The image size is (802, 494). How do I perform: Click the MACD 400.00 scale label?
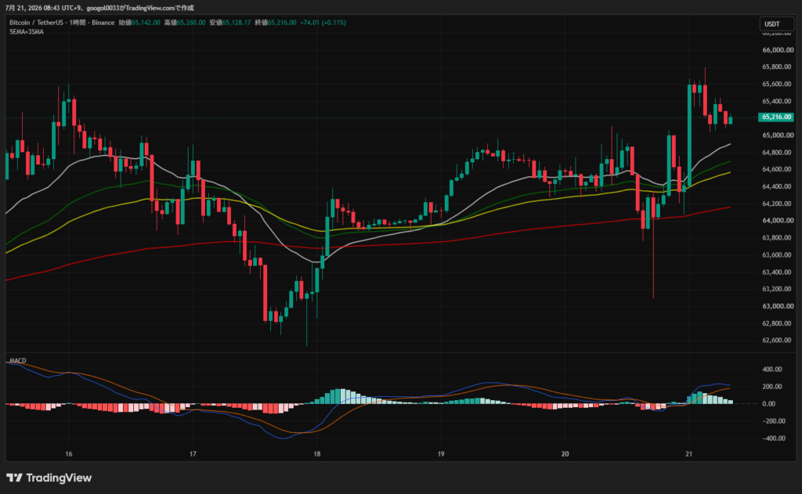tap(771, 370)
